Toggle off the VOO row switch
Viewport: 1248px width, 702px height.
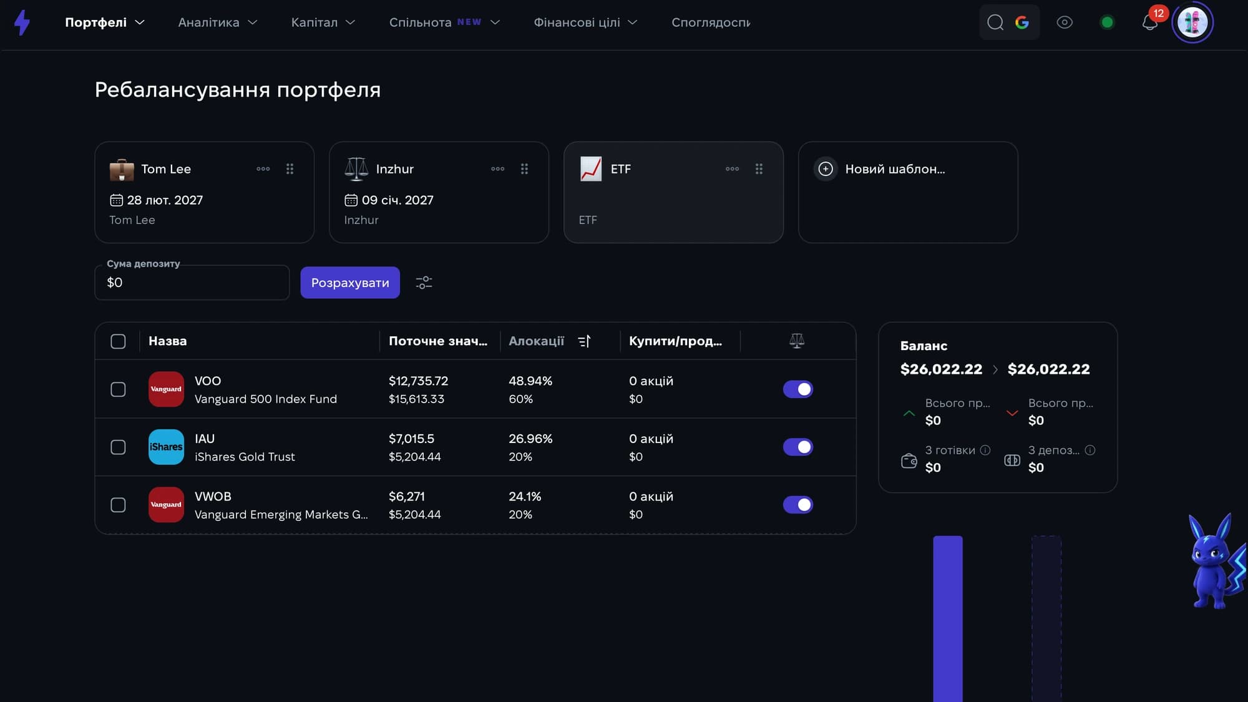(x=798, y=389)
